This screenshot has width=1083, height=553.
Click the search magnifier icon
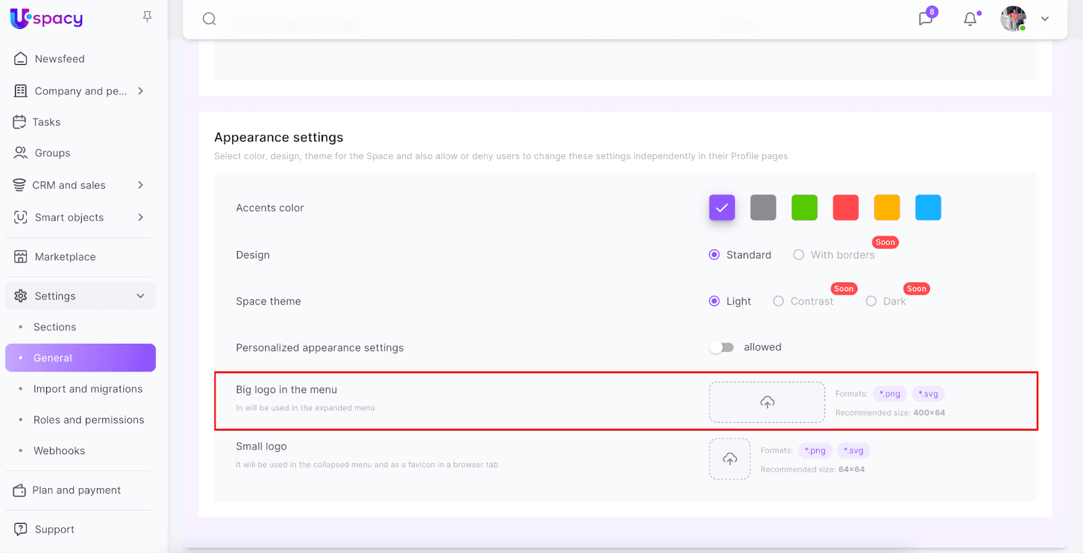tap(209, 19)
